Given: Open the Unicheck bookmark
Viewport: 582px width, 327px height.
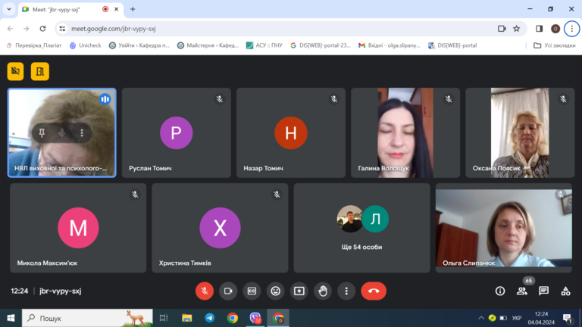Looking at the screenshot, I should 86,45.
